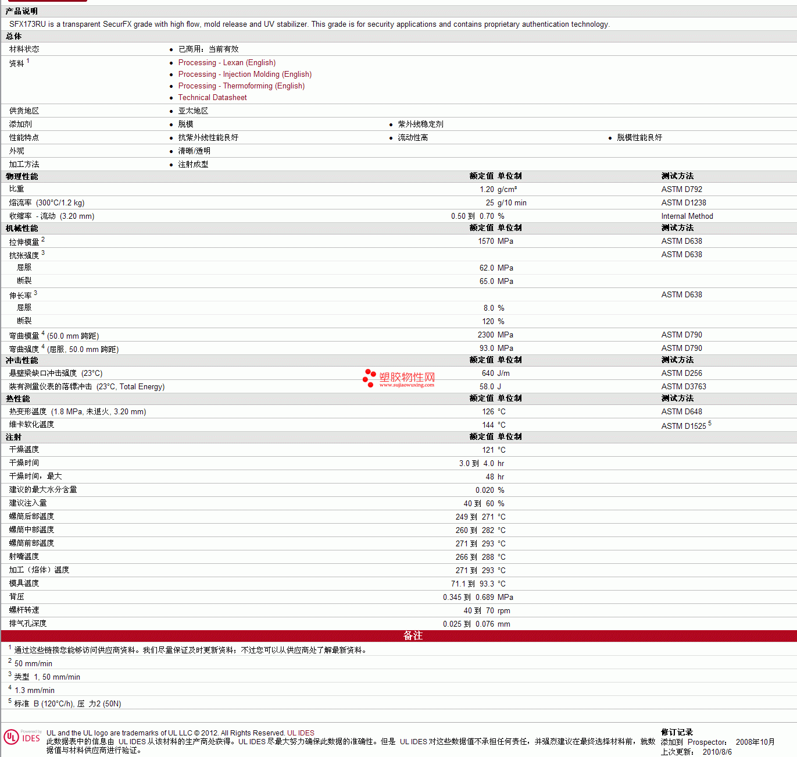Click the 65.0 MPa break strength value

point(496,282)
